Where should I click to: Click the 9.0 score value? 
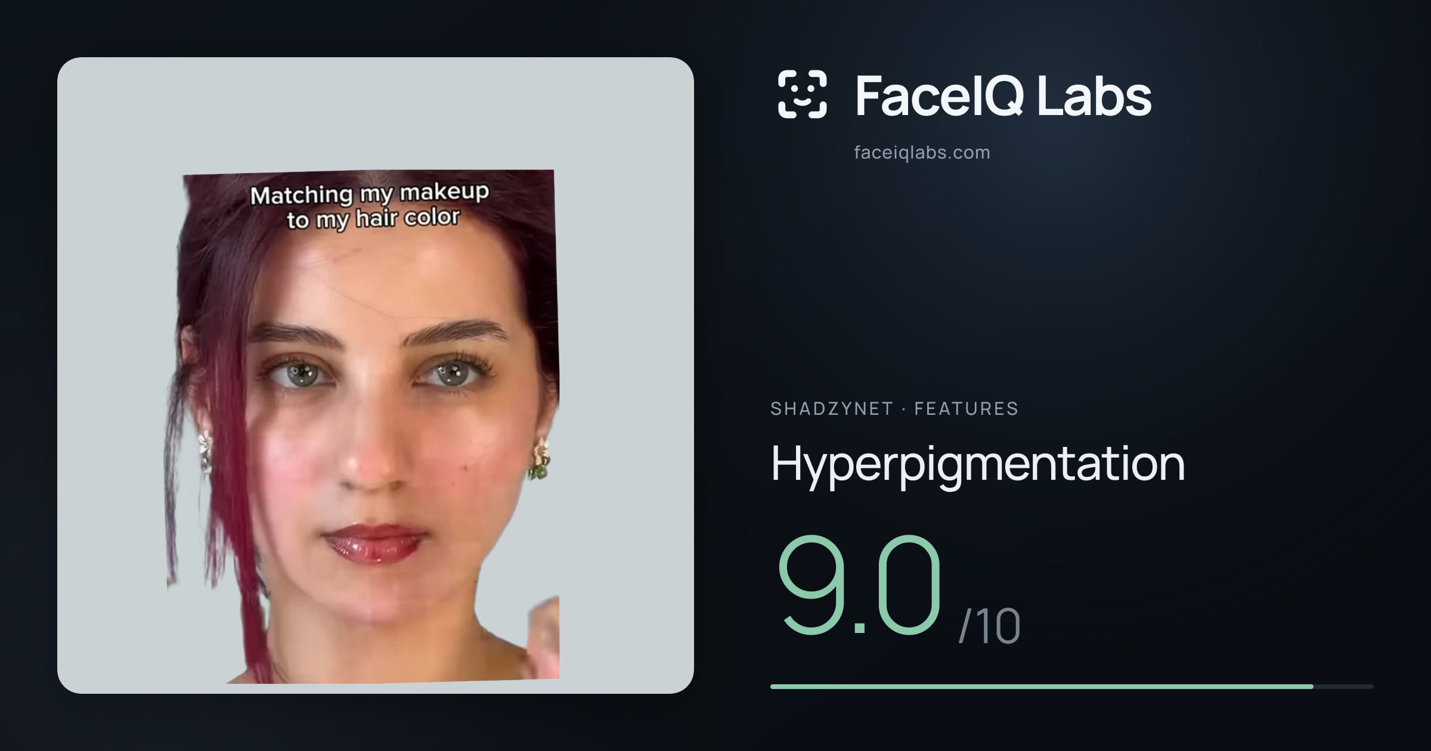(x=859, y=586)
